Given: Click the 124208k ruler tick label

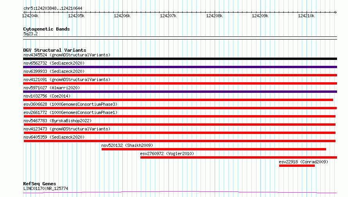Looking at the screenshot, I should click(x=214, y=16).
